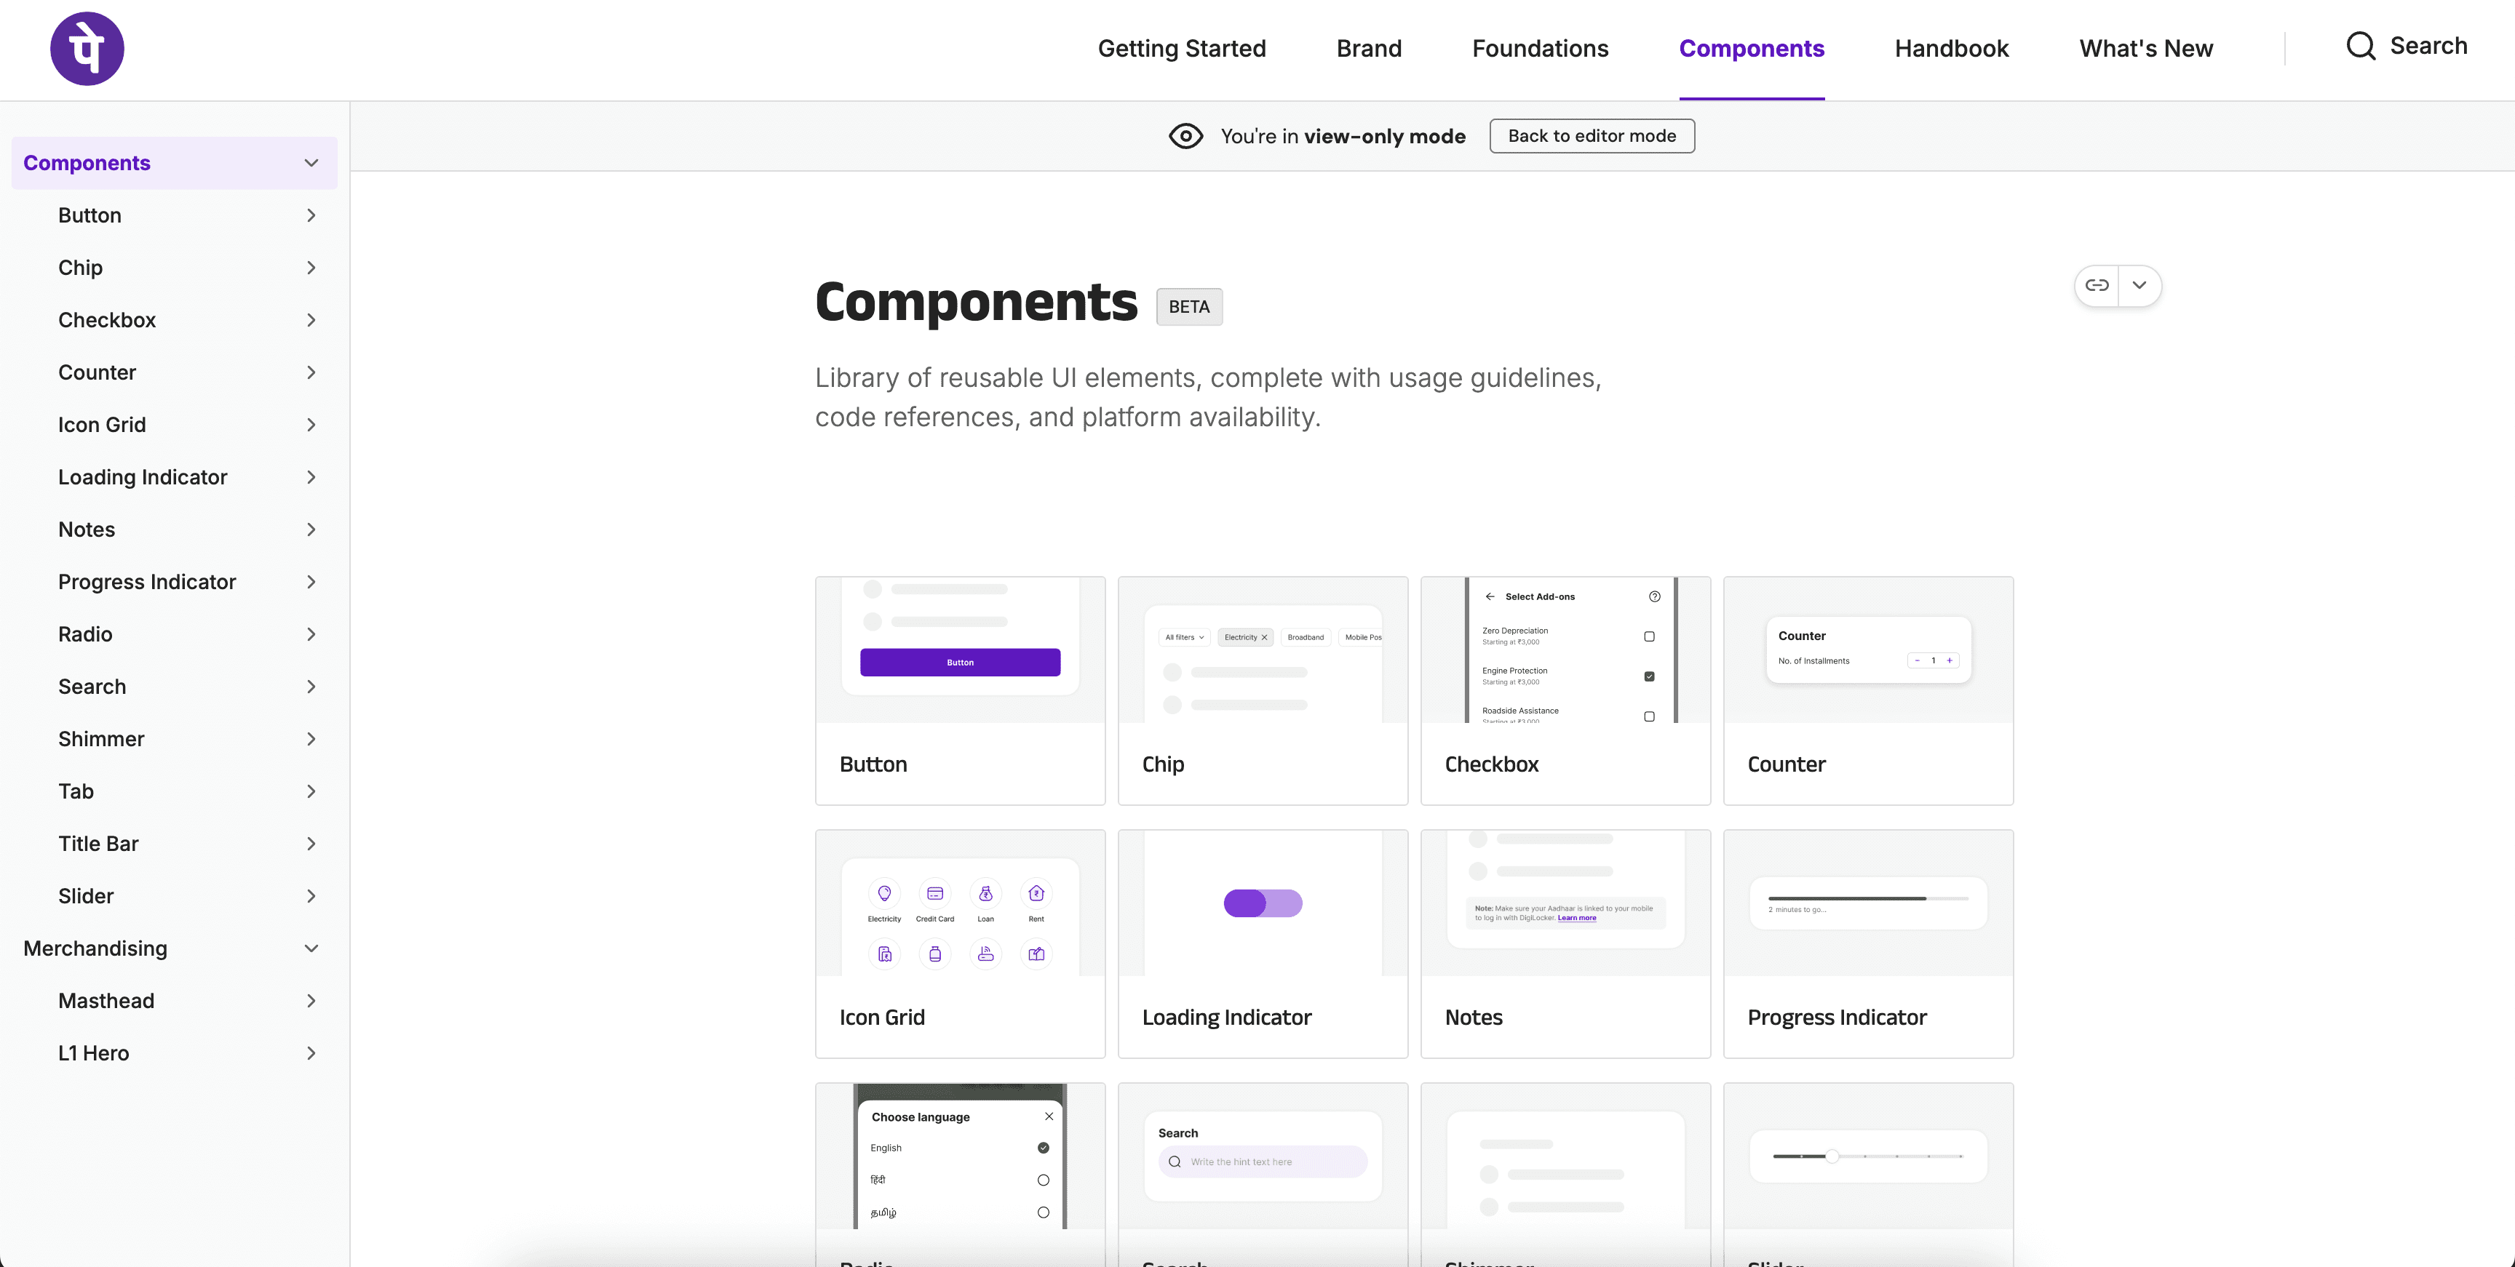
Task: Open the Progress Indicator card thumbnail
Action: pyautogui.click(x=1868, y=903)
